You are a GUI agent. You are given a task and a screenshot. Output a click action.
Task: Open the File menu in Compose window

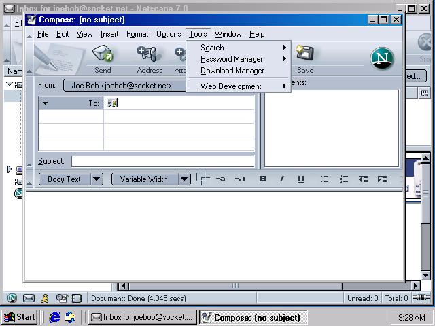tap(43, 34)
